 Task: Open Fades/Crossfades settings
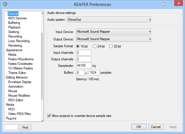[x=20, y=64]
